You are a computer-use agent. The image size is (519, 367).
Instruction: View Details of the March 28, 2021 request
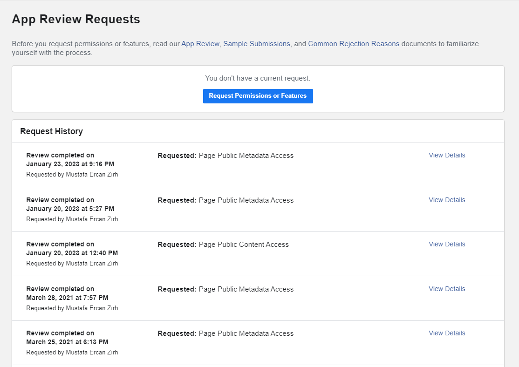tap(446, 289)
